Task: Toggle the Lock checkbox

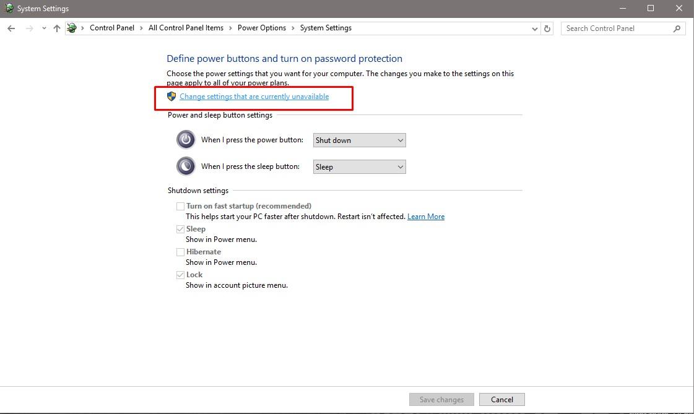Action: [x=180, y=275]
